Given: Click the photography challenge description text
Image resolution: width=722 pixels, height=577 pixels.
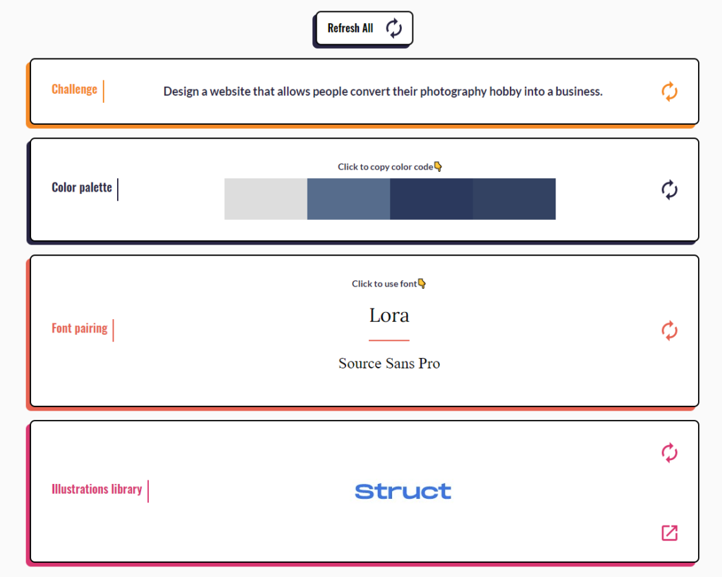Looking at the screenshot, I should pyautogui.click(x=383, y=92).
